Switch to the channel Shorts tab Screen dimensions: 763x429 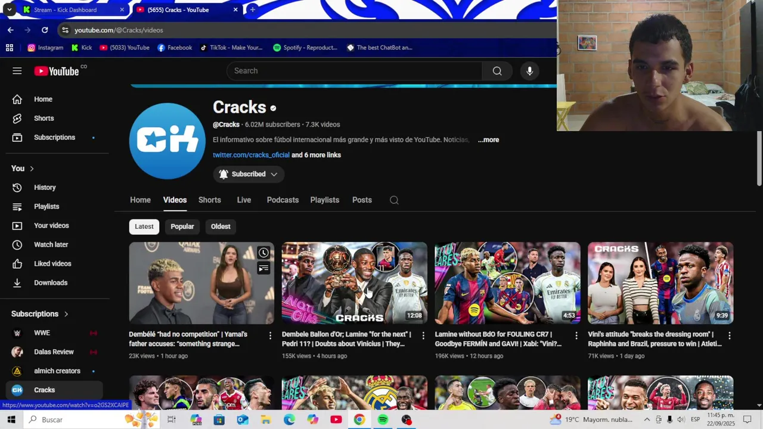(209, 200)
